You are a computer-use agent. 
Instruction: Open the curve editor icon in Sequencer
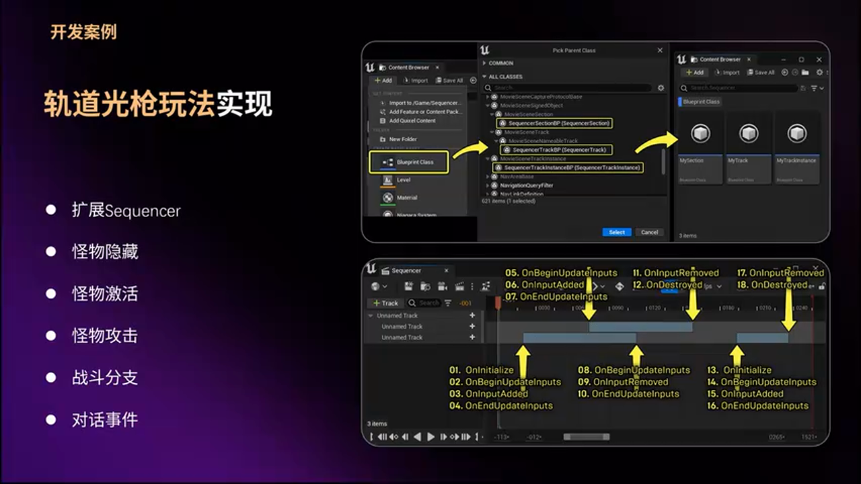tap(486, 286)
